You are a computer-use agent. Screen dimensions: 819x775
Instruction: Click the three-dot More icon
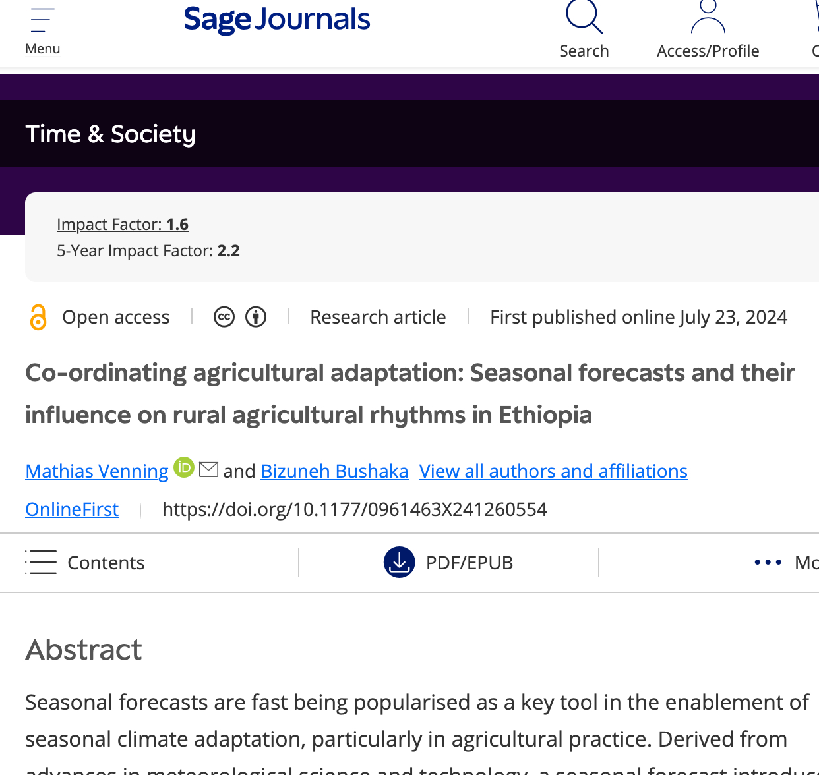[768, 562]
